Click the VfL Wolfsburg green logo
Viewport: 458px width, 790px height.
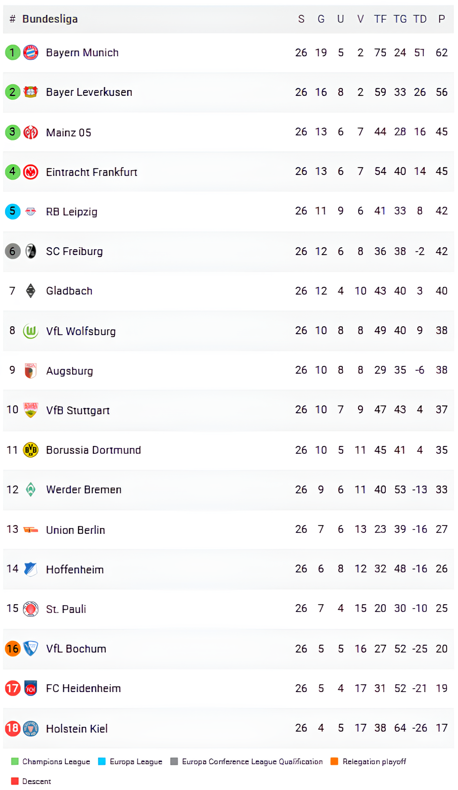(31, 331)
